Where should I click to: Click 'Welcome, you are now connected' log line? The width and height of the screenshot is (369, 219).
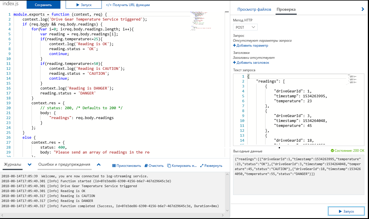tap(75, 176)
